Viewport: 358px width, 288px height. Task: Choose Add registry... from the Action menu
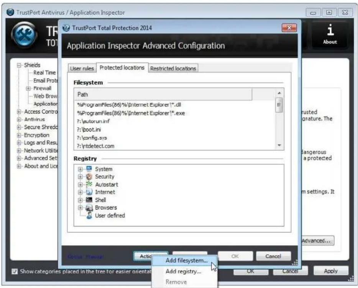[x=183, y=271]
